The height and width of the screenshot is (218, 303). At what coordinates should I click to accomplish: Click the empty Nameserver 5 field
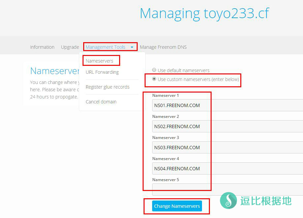coord(227,190)
